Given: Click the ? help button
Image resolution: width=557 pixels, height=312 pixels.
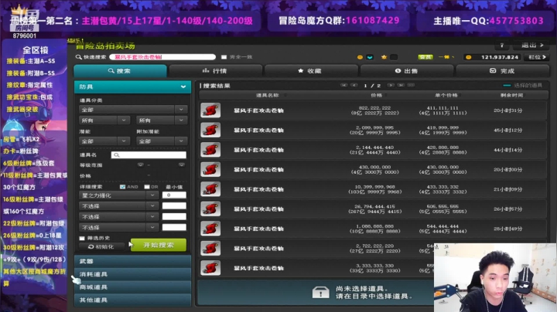Looking at the screenshot, I should pyautogui.click(x=502, y=46).
